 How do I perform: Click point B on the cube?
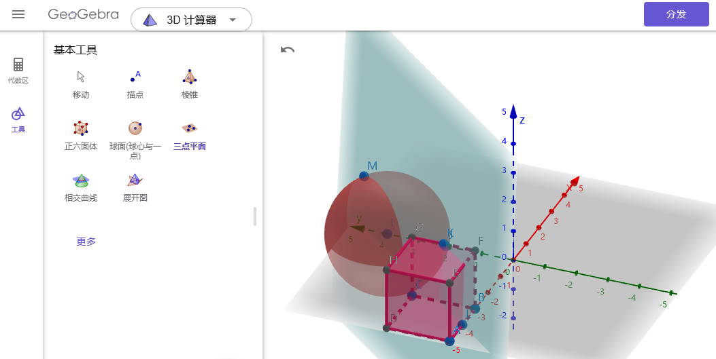[475, 309]
